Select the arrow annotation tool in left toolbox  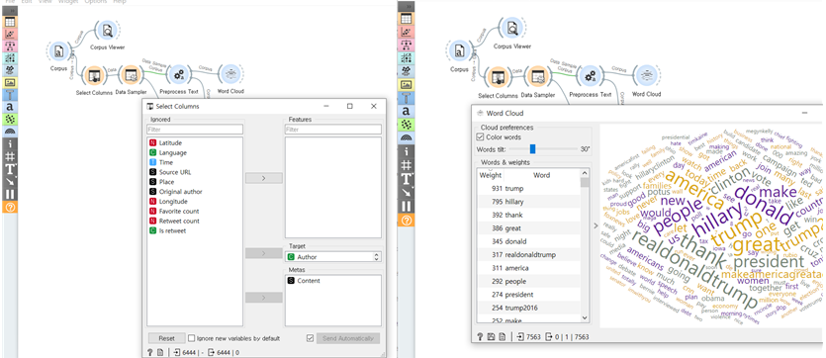point(9,181)
